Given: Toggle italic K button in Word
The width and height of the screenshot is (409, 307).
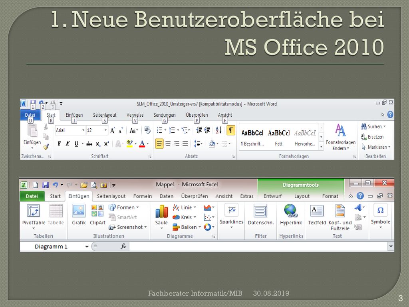Looking at the screenshot, I should point(68,144).
